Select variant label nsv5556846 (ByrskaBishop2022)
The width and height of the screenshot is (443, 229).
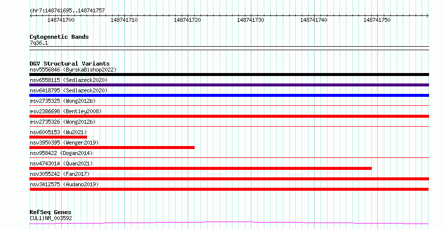pyautogui.click(x=73, y=70)
